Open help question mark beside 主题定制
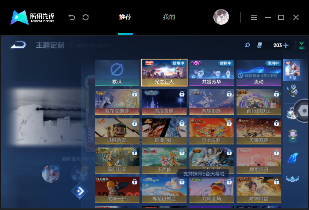Viewport: 309px width, 210px height. coord(70,45)
